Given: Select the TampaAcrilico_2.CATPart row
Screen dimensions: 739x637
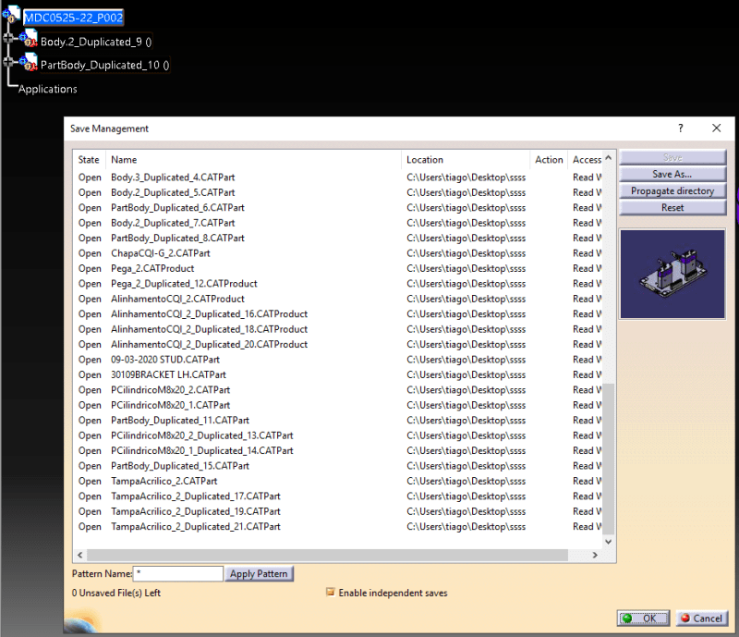Looking at the screenshot, I should click(x=338, y=481).
